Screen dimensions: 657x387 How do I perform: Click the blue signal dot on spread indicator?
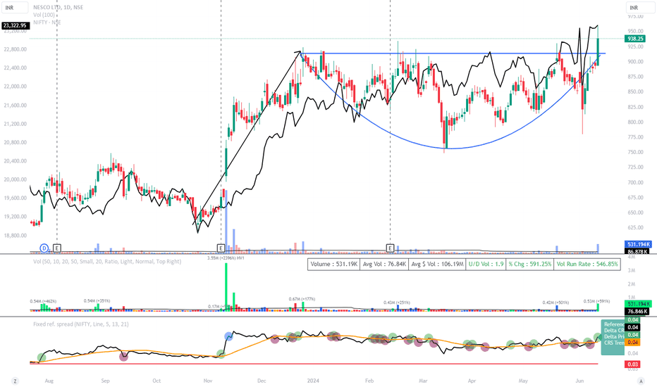click(x=228, y=336)
